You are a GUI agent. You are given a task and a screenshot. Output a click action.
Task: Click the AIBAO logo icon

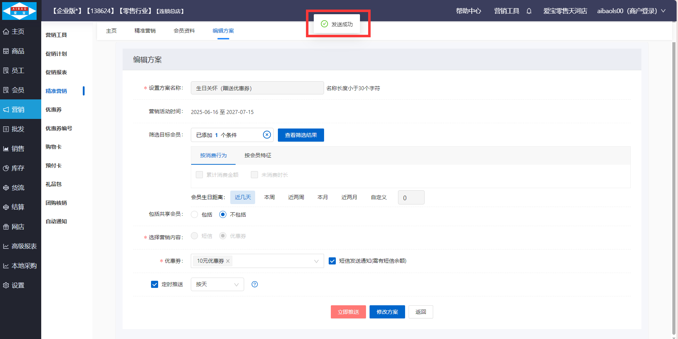tap(20, 11)
